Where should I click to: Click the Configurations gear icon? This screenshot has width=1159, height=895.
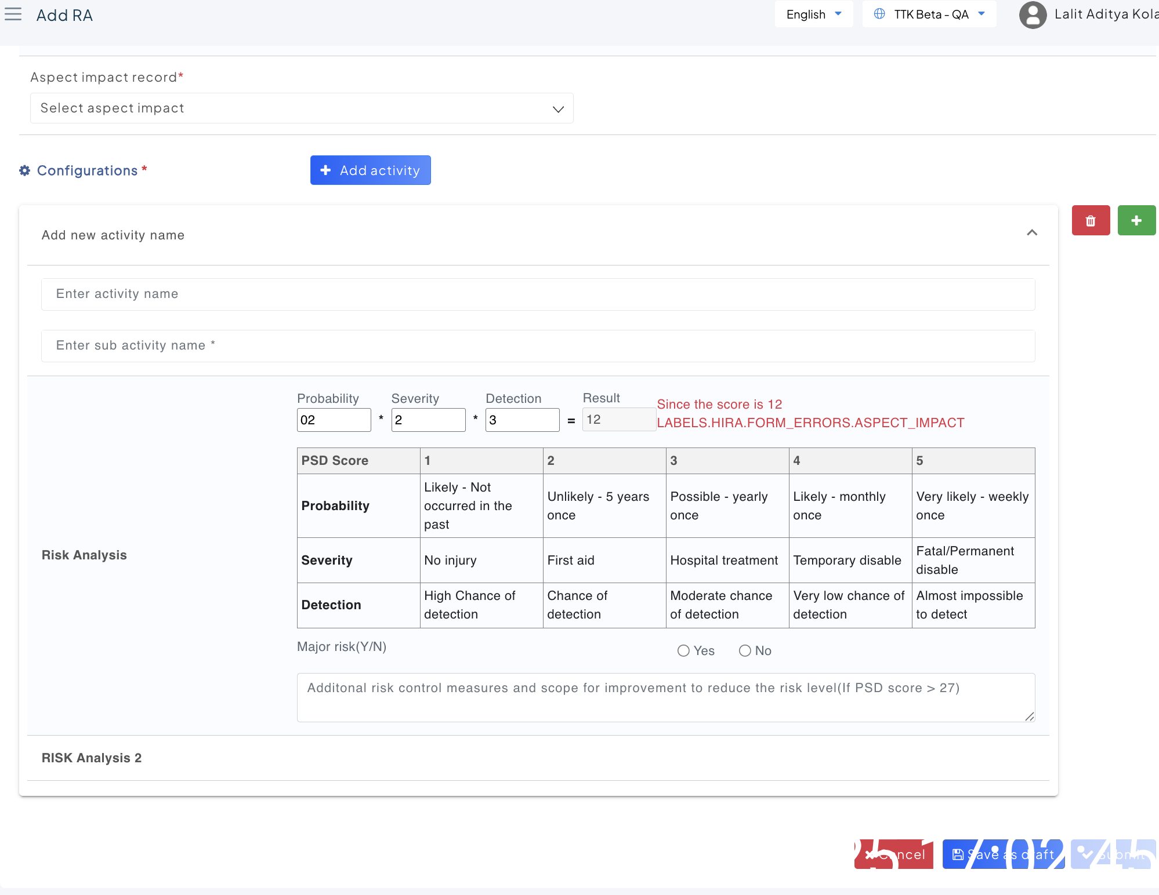24,170
